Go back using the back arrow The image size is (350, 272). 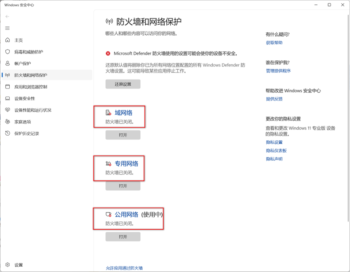click(7, 17)
